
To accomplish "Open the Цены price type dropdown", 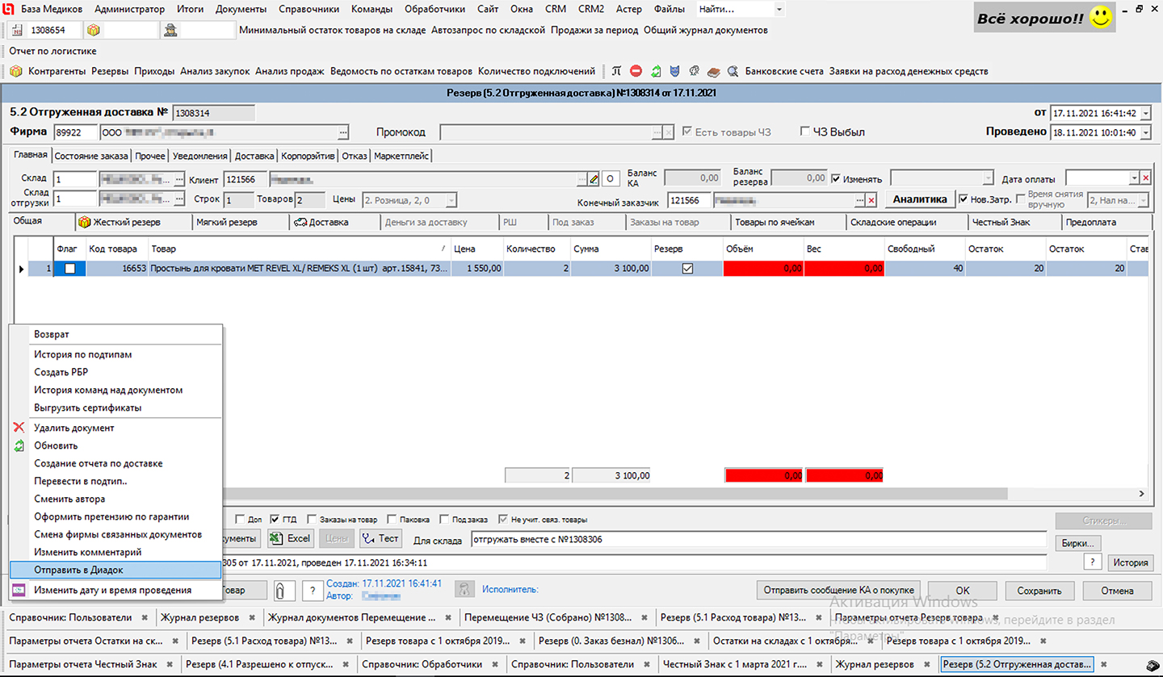I will [x=451, y=199].
